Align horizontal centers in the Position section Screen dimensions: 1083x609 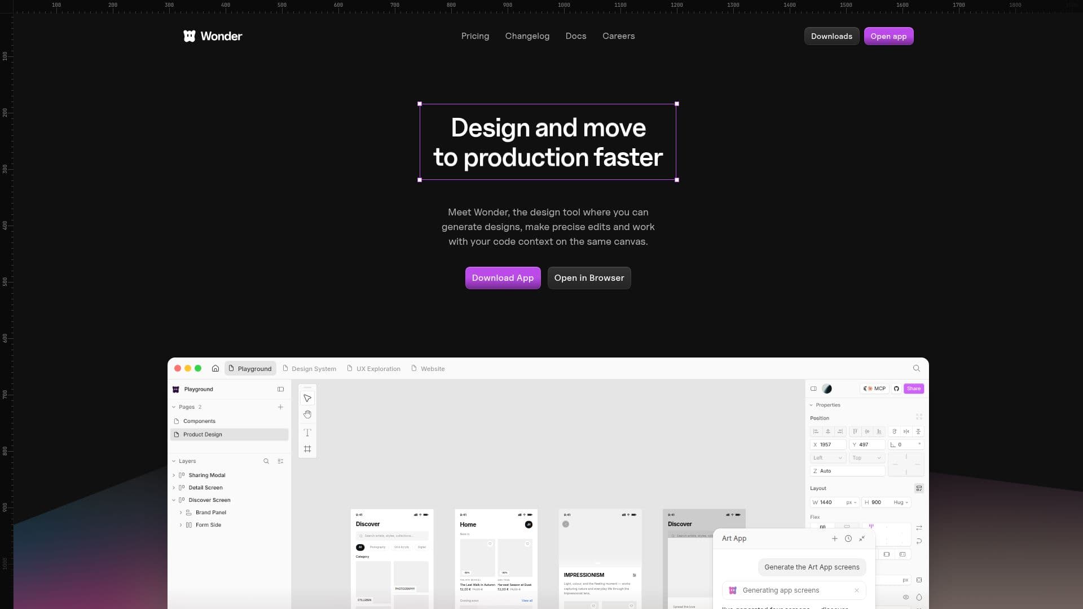(x=828, y=431)
